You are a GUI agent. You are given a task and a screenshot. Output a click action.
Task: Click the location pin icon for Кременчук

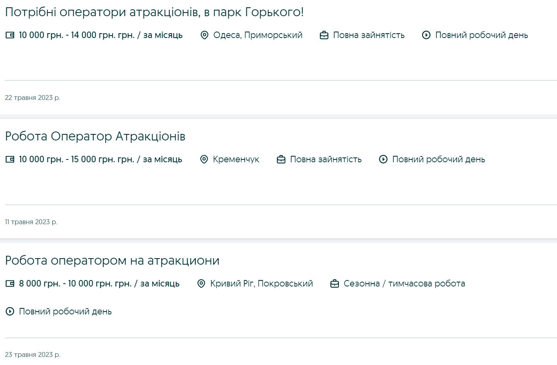[204, 159]
